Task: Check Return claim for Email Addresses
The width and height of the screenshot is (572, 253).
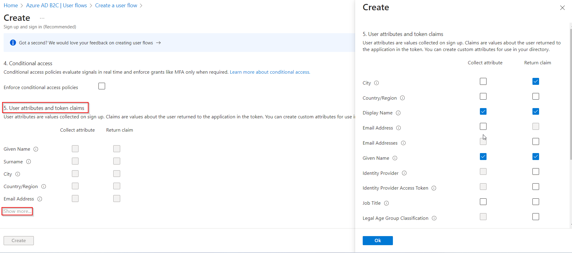Action: pos(536,142)
